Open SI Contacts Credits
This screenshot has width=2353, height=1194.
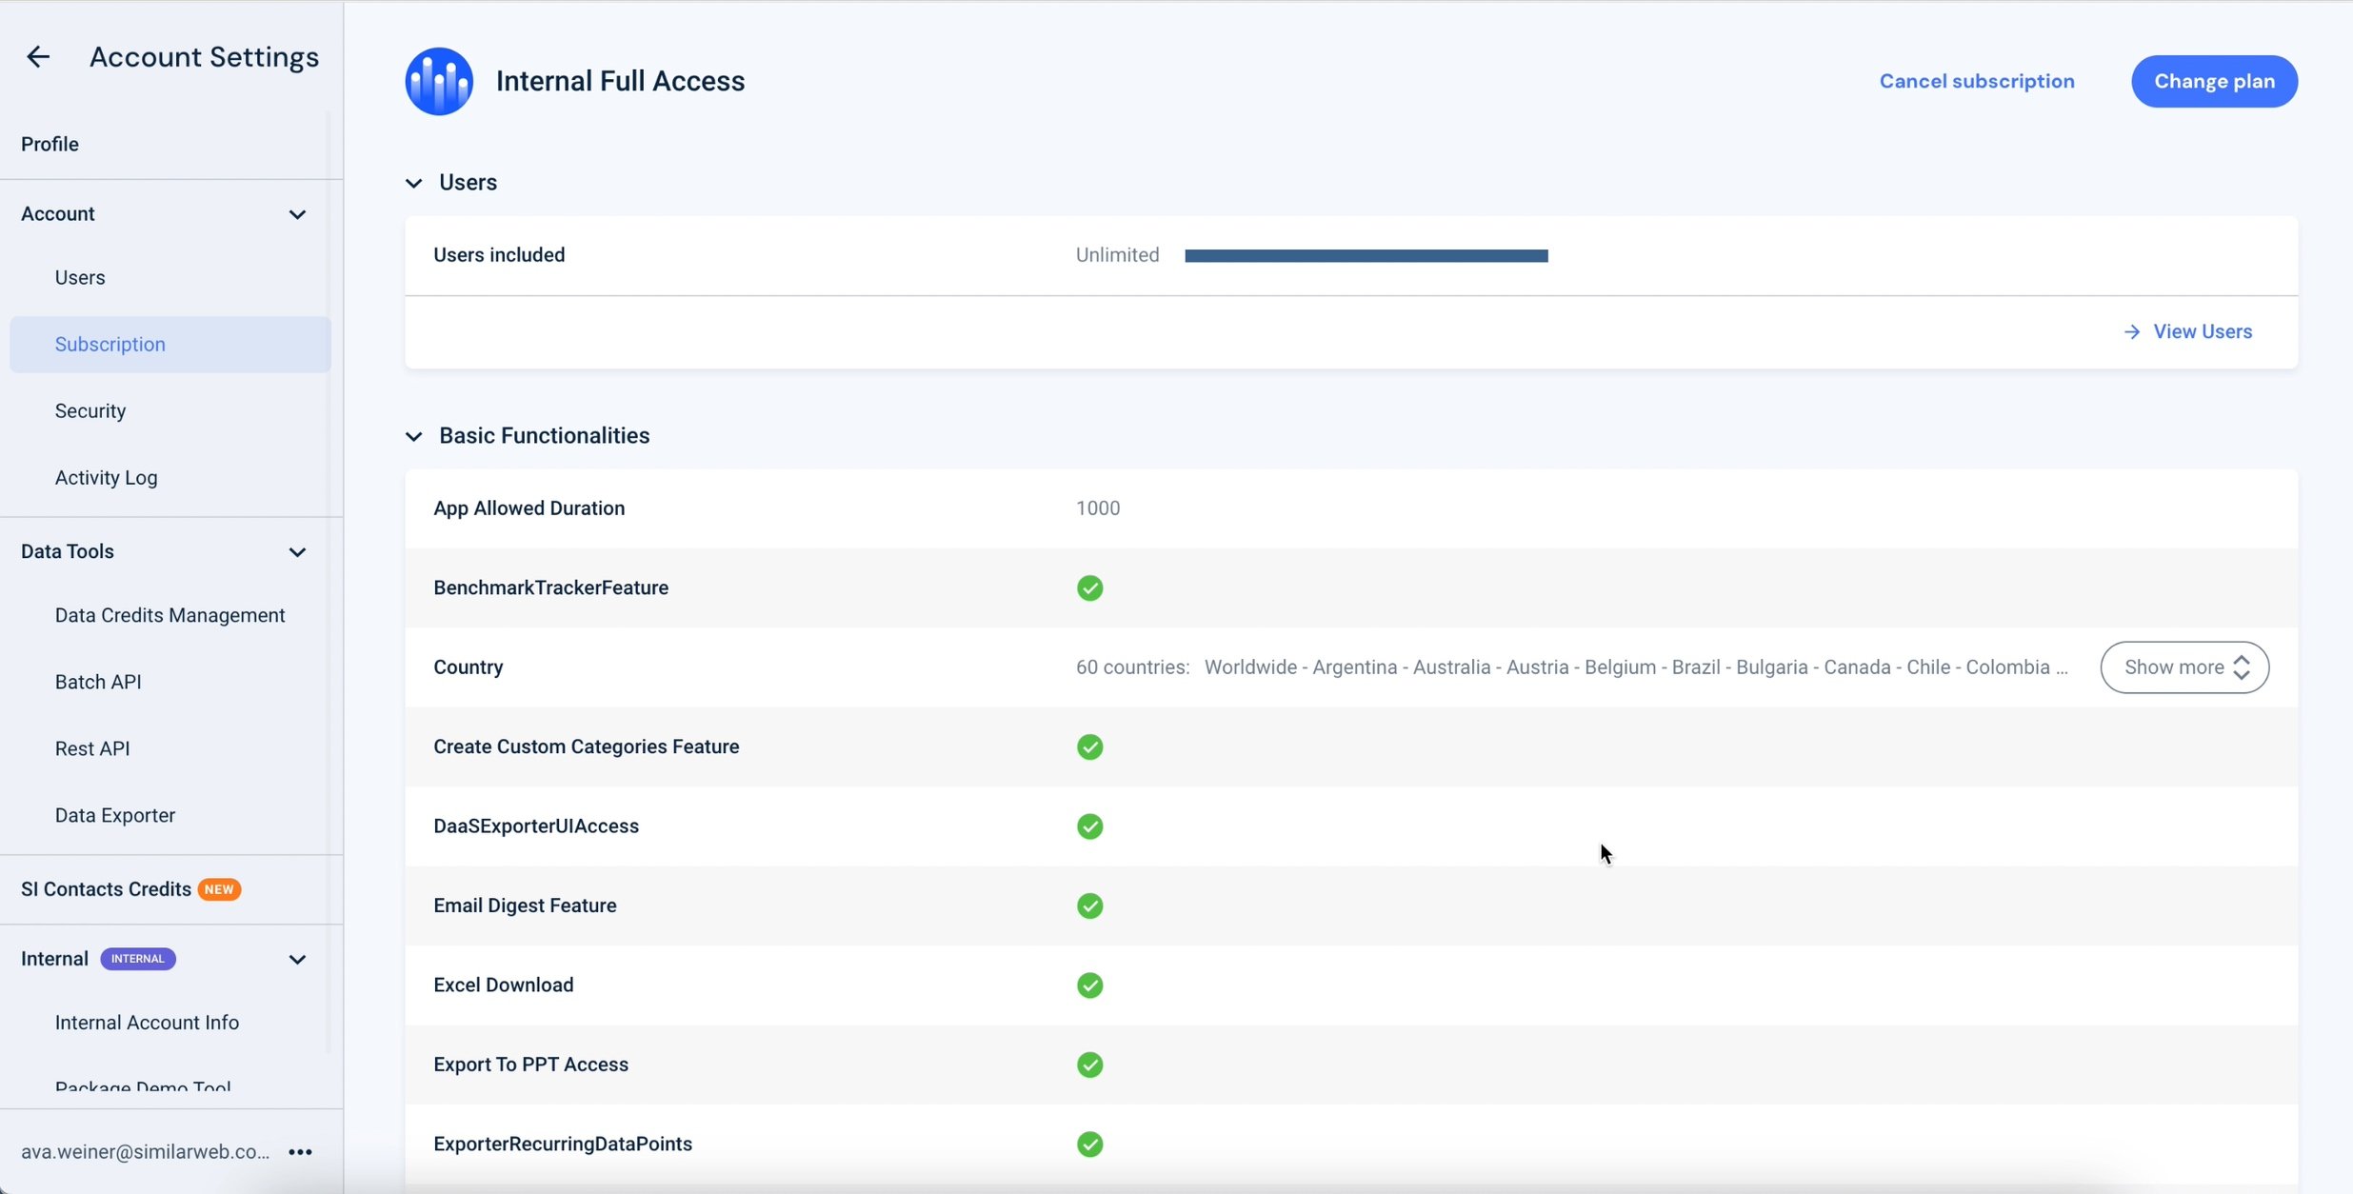[x=106, y=889]
